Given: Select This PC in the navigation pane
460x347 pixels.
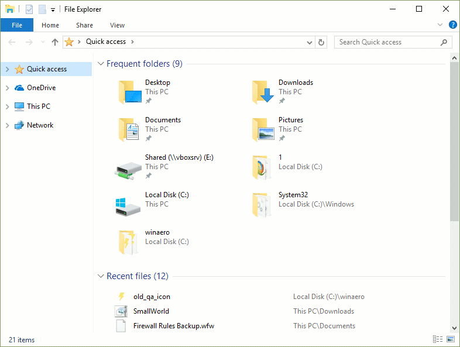Looking at the screenshot, I should [x=39, y=106].
